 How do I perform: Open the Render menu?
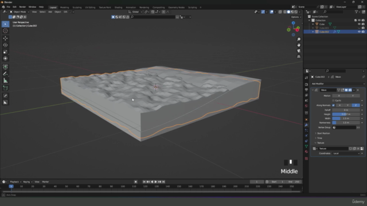click(22, 7)
